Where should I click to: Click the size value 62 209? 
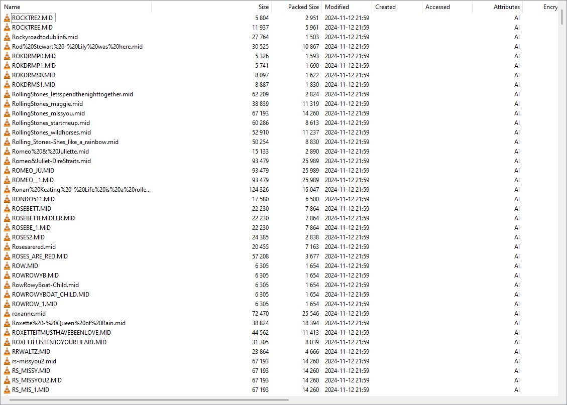tap(260, 94)
